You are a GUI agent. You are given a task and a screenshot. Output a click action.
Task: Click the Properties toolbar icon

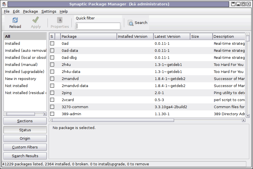(x=60, y=20)
